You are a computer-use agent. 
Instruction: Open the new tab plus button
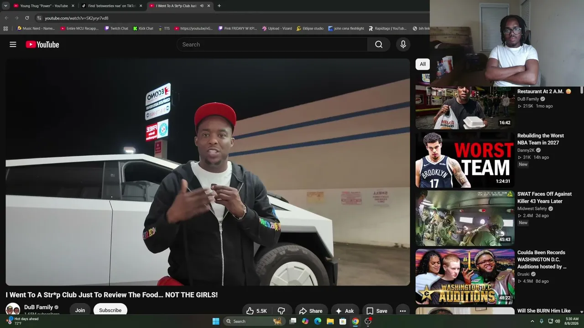[x=219, y=6]
